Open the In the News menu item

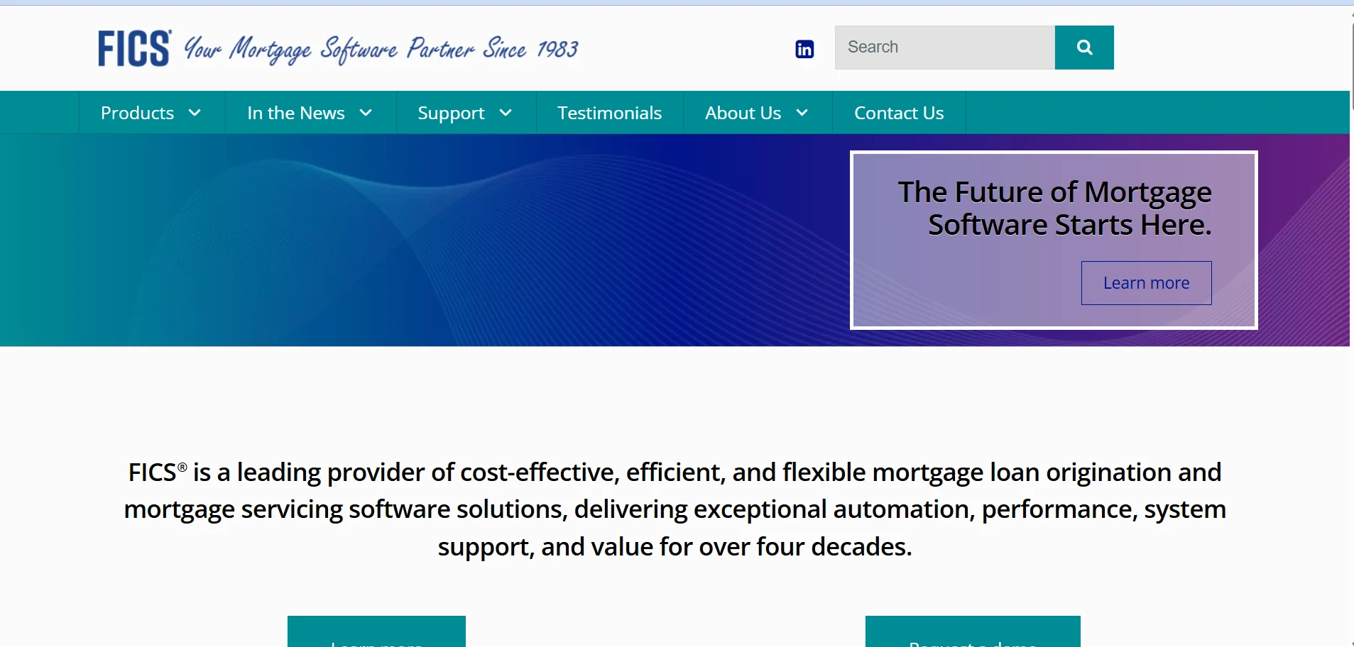[296, 113]
